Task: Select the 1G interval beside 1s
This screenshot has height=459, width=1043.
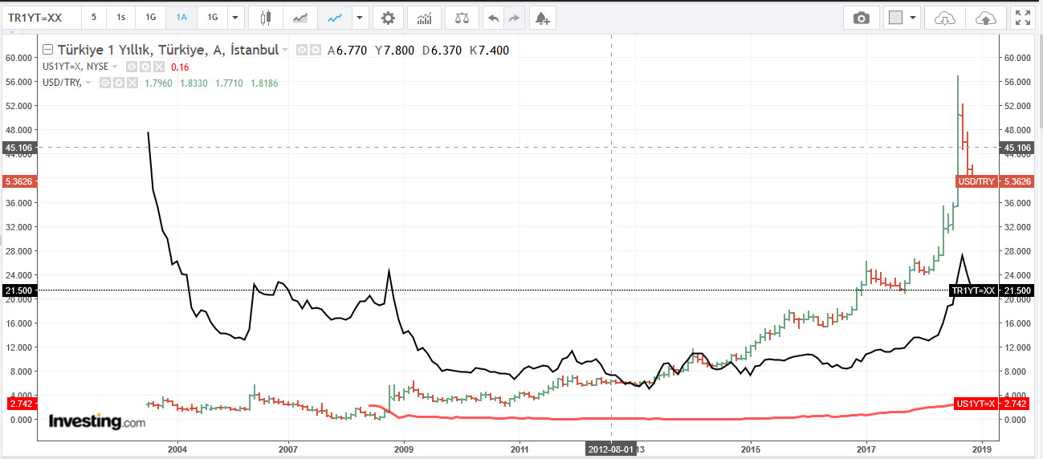Action: tap(151, 18)
